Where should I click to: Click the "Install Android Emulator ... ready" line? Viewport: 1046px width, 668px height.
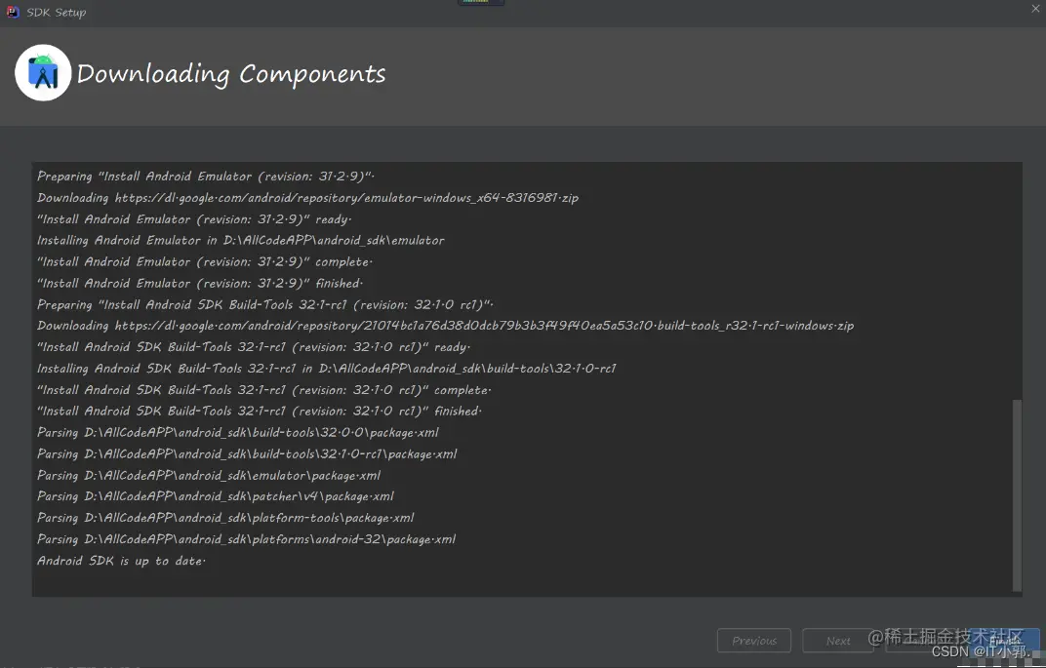click(x=194, y=219)
